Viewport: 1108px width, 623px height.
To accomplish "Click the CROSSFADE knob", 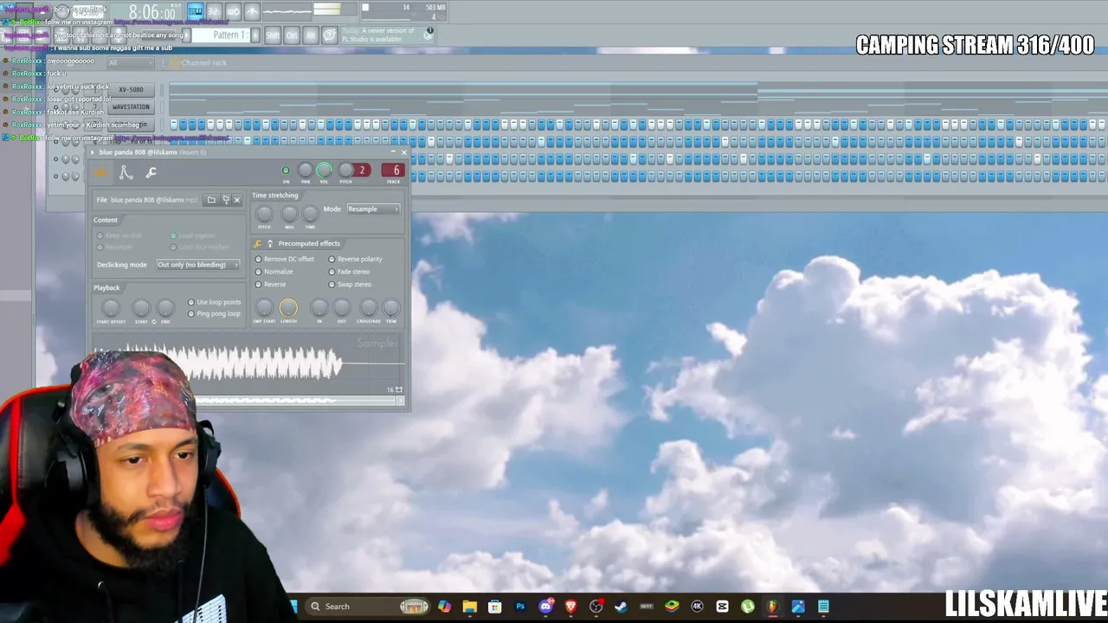I will coord(369,307).
